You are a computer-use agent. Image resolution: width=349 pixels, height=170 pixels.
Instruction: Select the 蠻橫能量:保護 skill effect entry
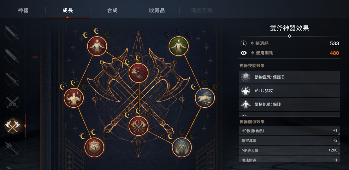tap(289, 105)
